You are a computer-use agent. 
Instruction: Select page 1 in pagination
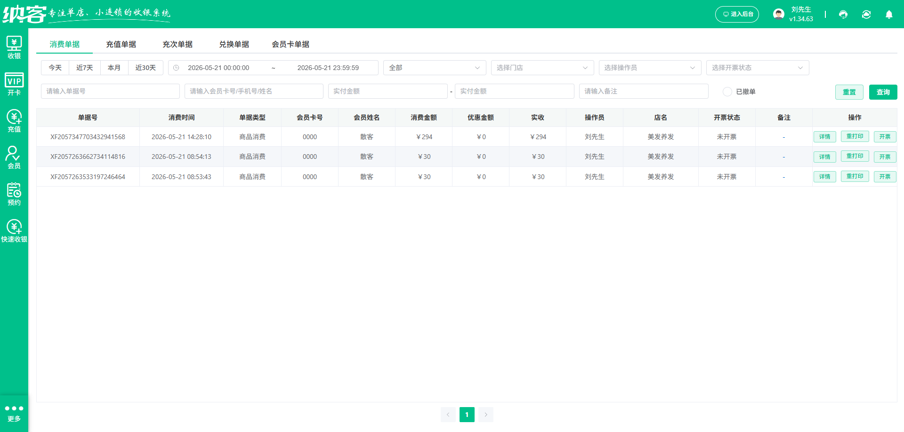(x=467, y=415)
